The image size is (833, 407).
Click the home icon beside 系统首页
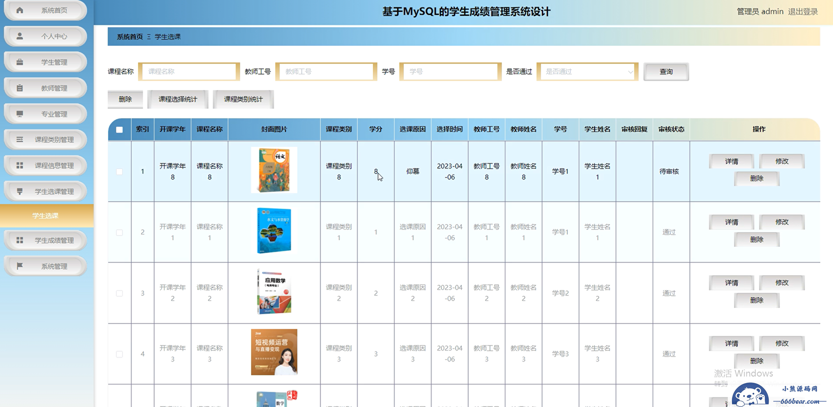tap(20, 10)
